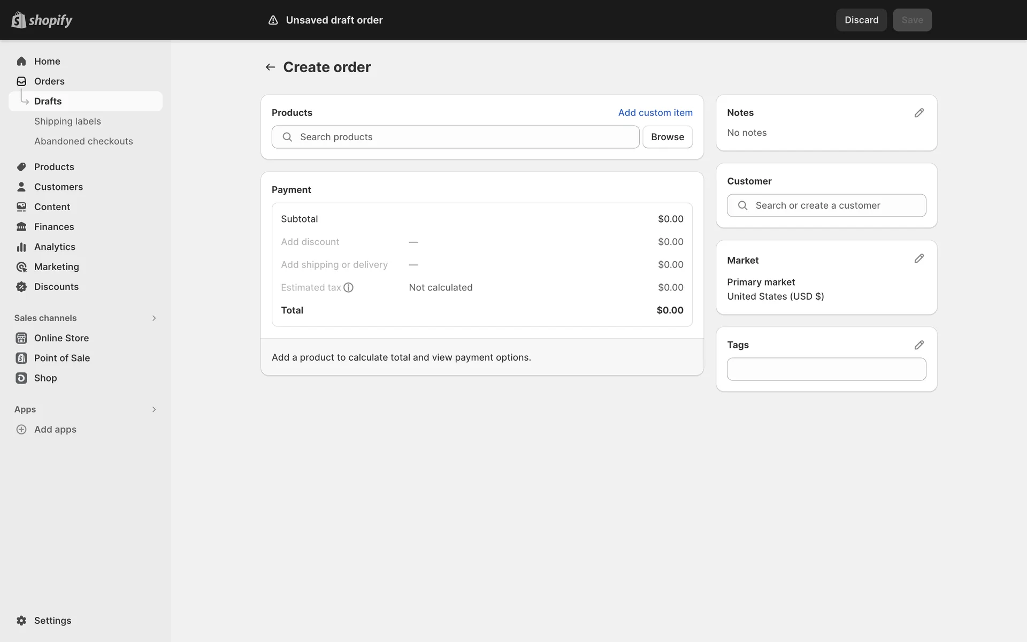Click the Add custom item link
Viewport: 1027px width, 642px height.
655,113
